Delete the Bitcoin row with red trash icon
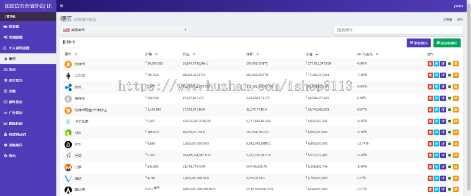This screenshot has width=471, height=196. [430, 64]
